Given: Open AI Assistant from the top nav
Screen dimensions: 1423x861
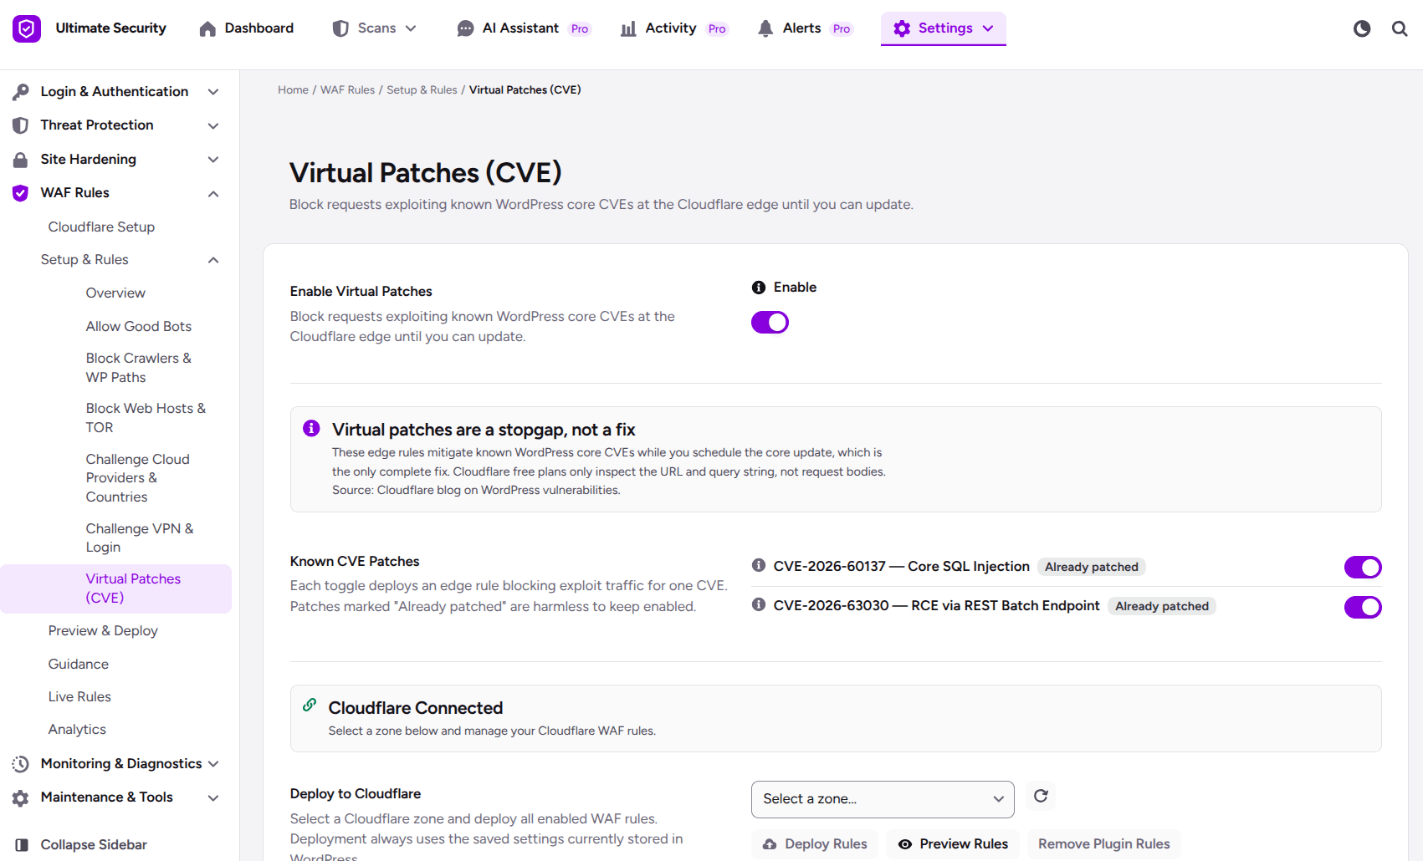Looking at the screenshot, I should coord(524,28).
